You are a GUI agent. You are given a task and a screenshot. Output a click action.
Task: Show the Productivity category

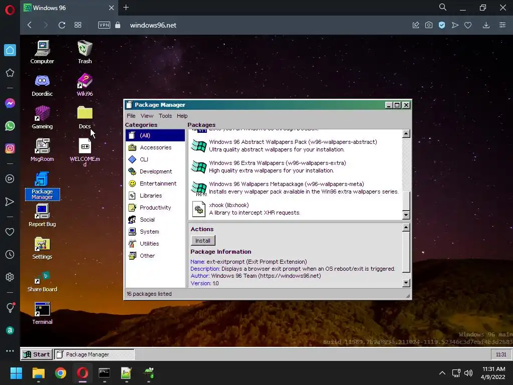(x=155, y=208)
